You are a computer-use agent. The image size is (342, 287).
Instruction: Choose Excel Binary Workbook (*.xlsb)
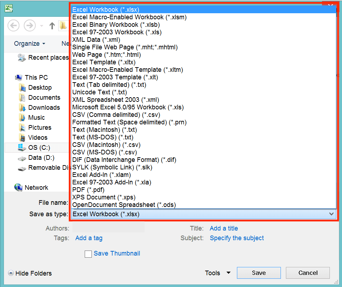(204, 25)
